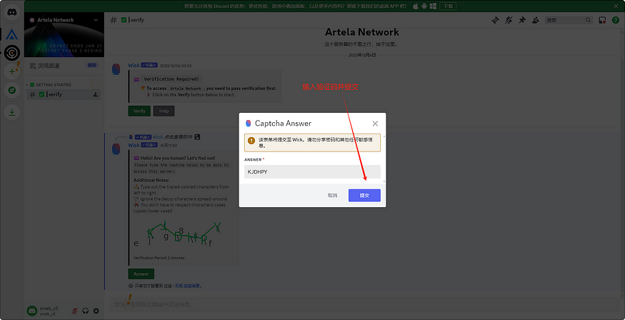
Task: Click the Wick username in captcha message
Action: click(134, 145)
